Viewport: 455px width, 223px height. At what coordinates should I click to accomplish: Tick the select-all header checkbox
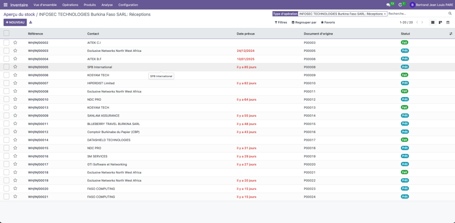coord(6,33)
